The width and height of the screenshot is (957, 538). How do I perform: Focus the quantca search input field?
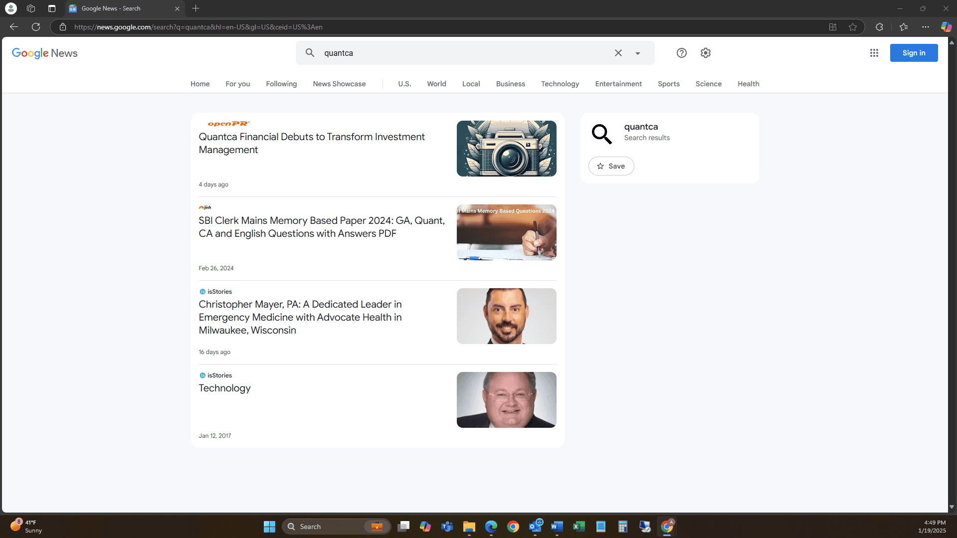pos(464,53)
